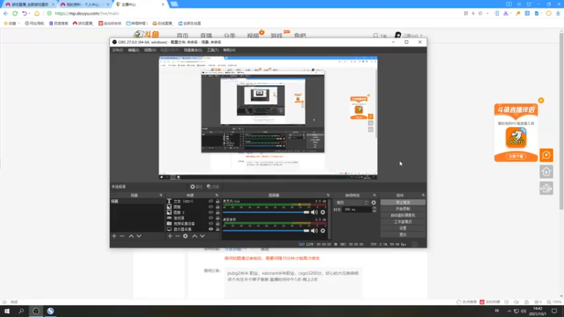Screen dimensions: 564x317
Task: Click Studio Mode button in Controls
Action: coord(403,222)
